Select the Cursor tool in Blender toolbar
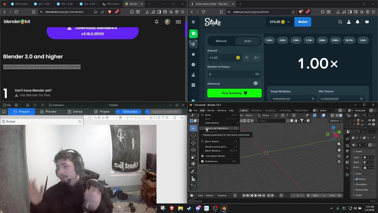Image resolution: width=378 pixels, height=213 pixels. (x=193, y=135)
